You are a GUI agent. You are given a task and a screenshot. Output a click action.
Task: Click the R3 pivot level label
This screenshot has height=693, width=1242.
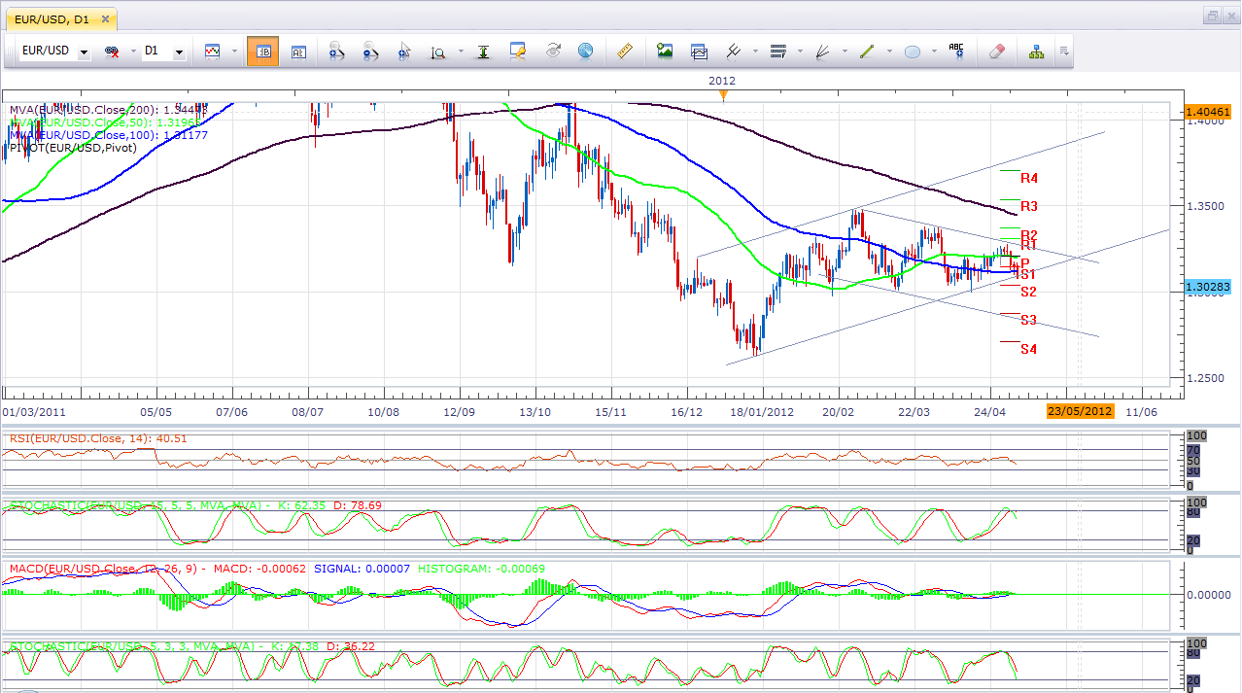pyautogui.click(x=1029, y=207)
